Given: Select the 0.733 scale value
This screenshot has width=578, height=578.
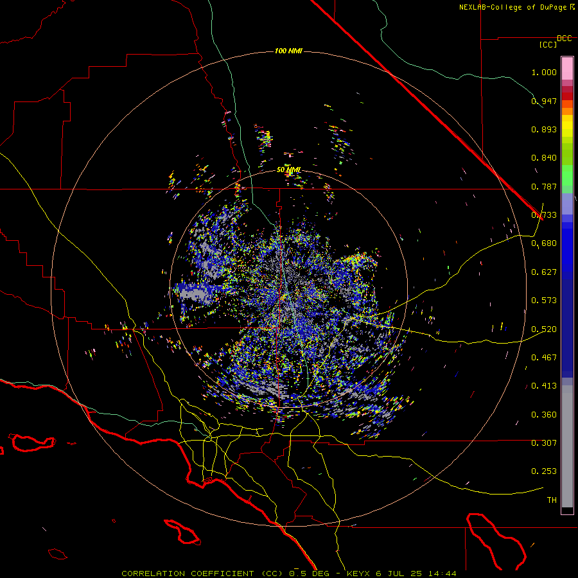Looking at the screenshot, I should 544,215.
